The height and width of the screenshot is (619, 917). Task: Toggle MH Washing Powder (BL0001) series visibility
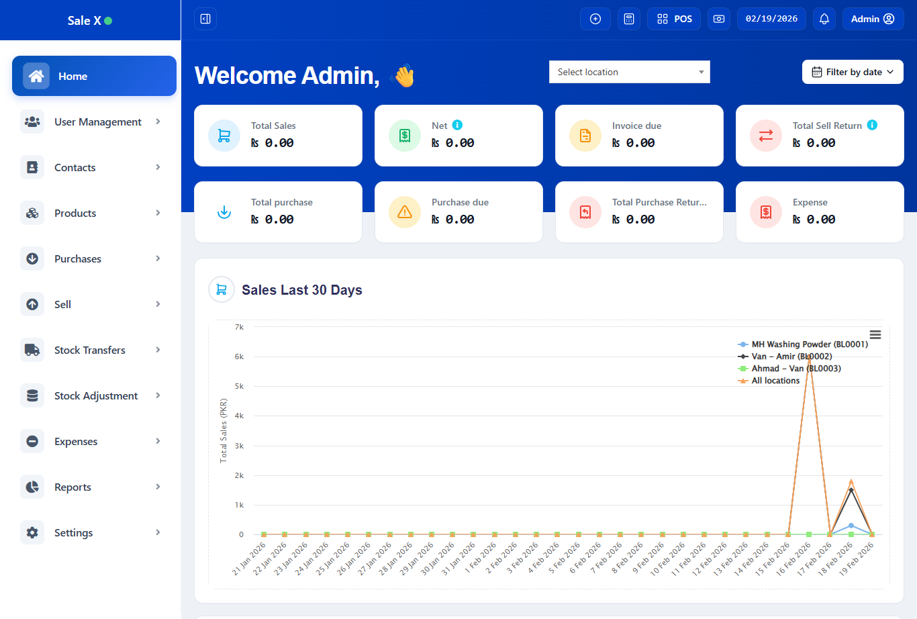coord(802,344)
